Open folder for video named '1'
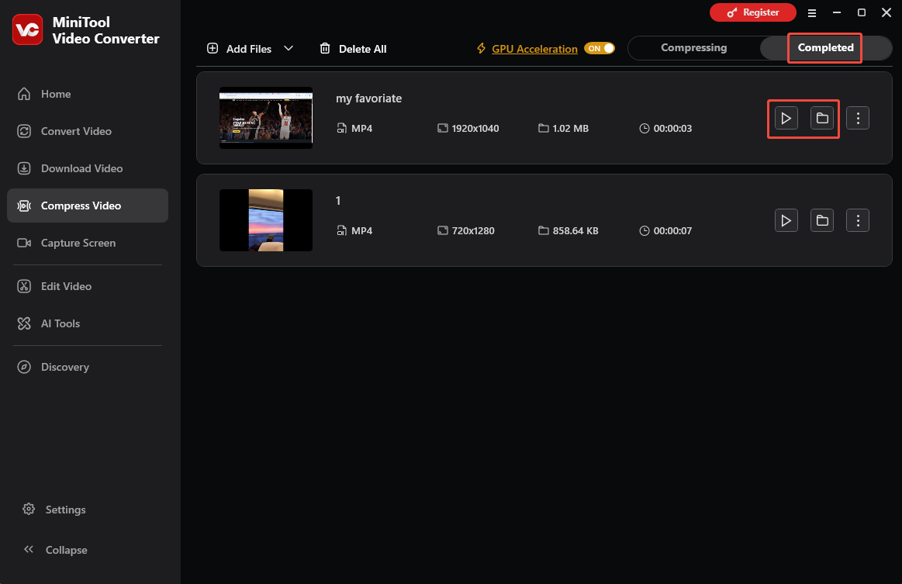The image size is (902, 584). coord(822,220)
